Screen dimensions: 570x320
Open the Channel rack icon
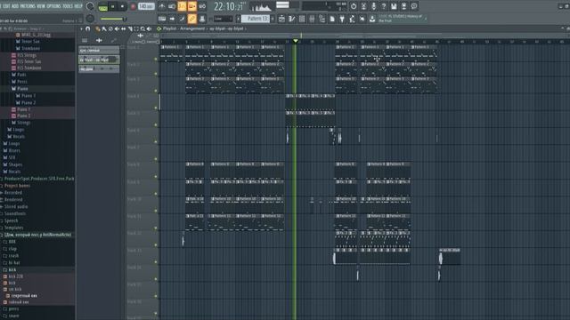(x=302, y=19)
